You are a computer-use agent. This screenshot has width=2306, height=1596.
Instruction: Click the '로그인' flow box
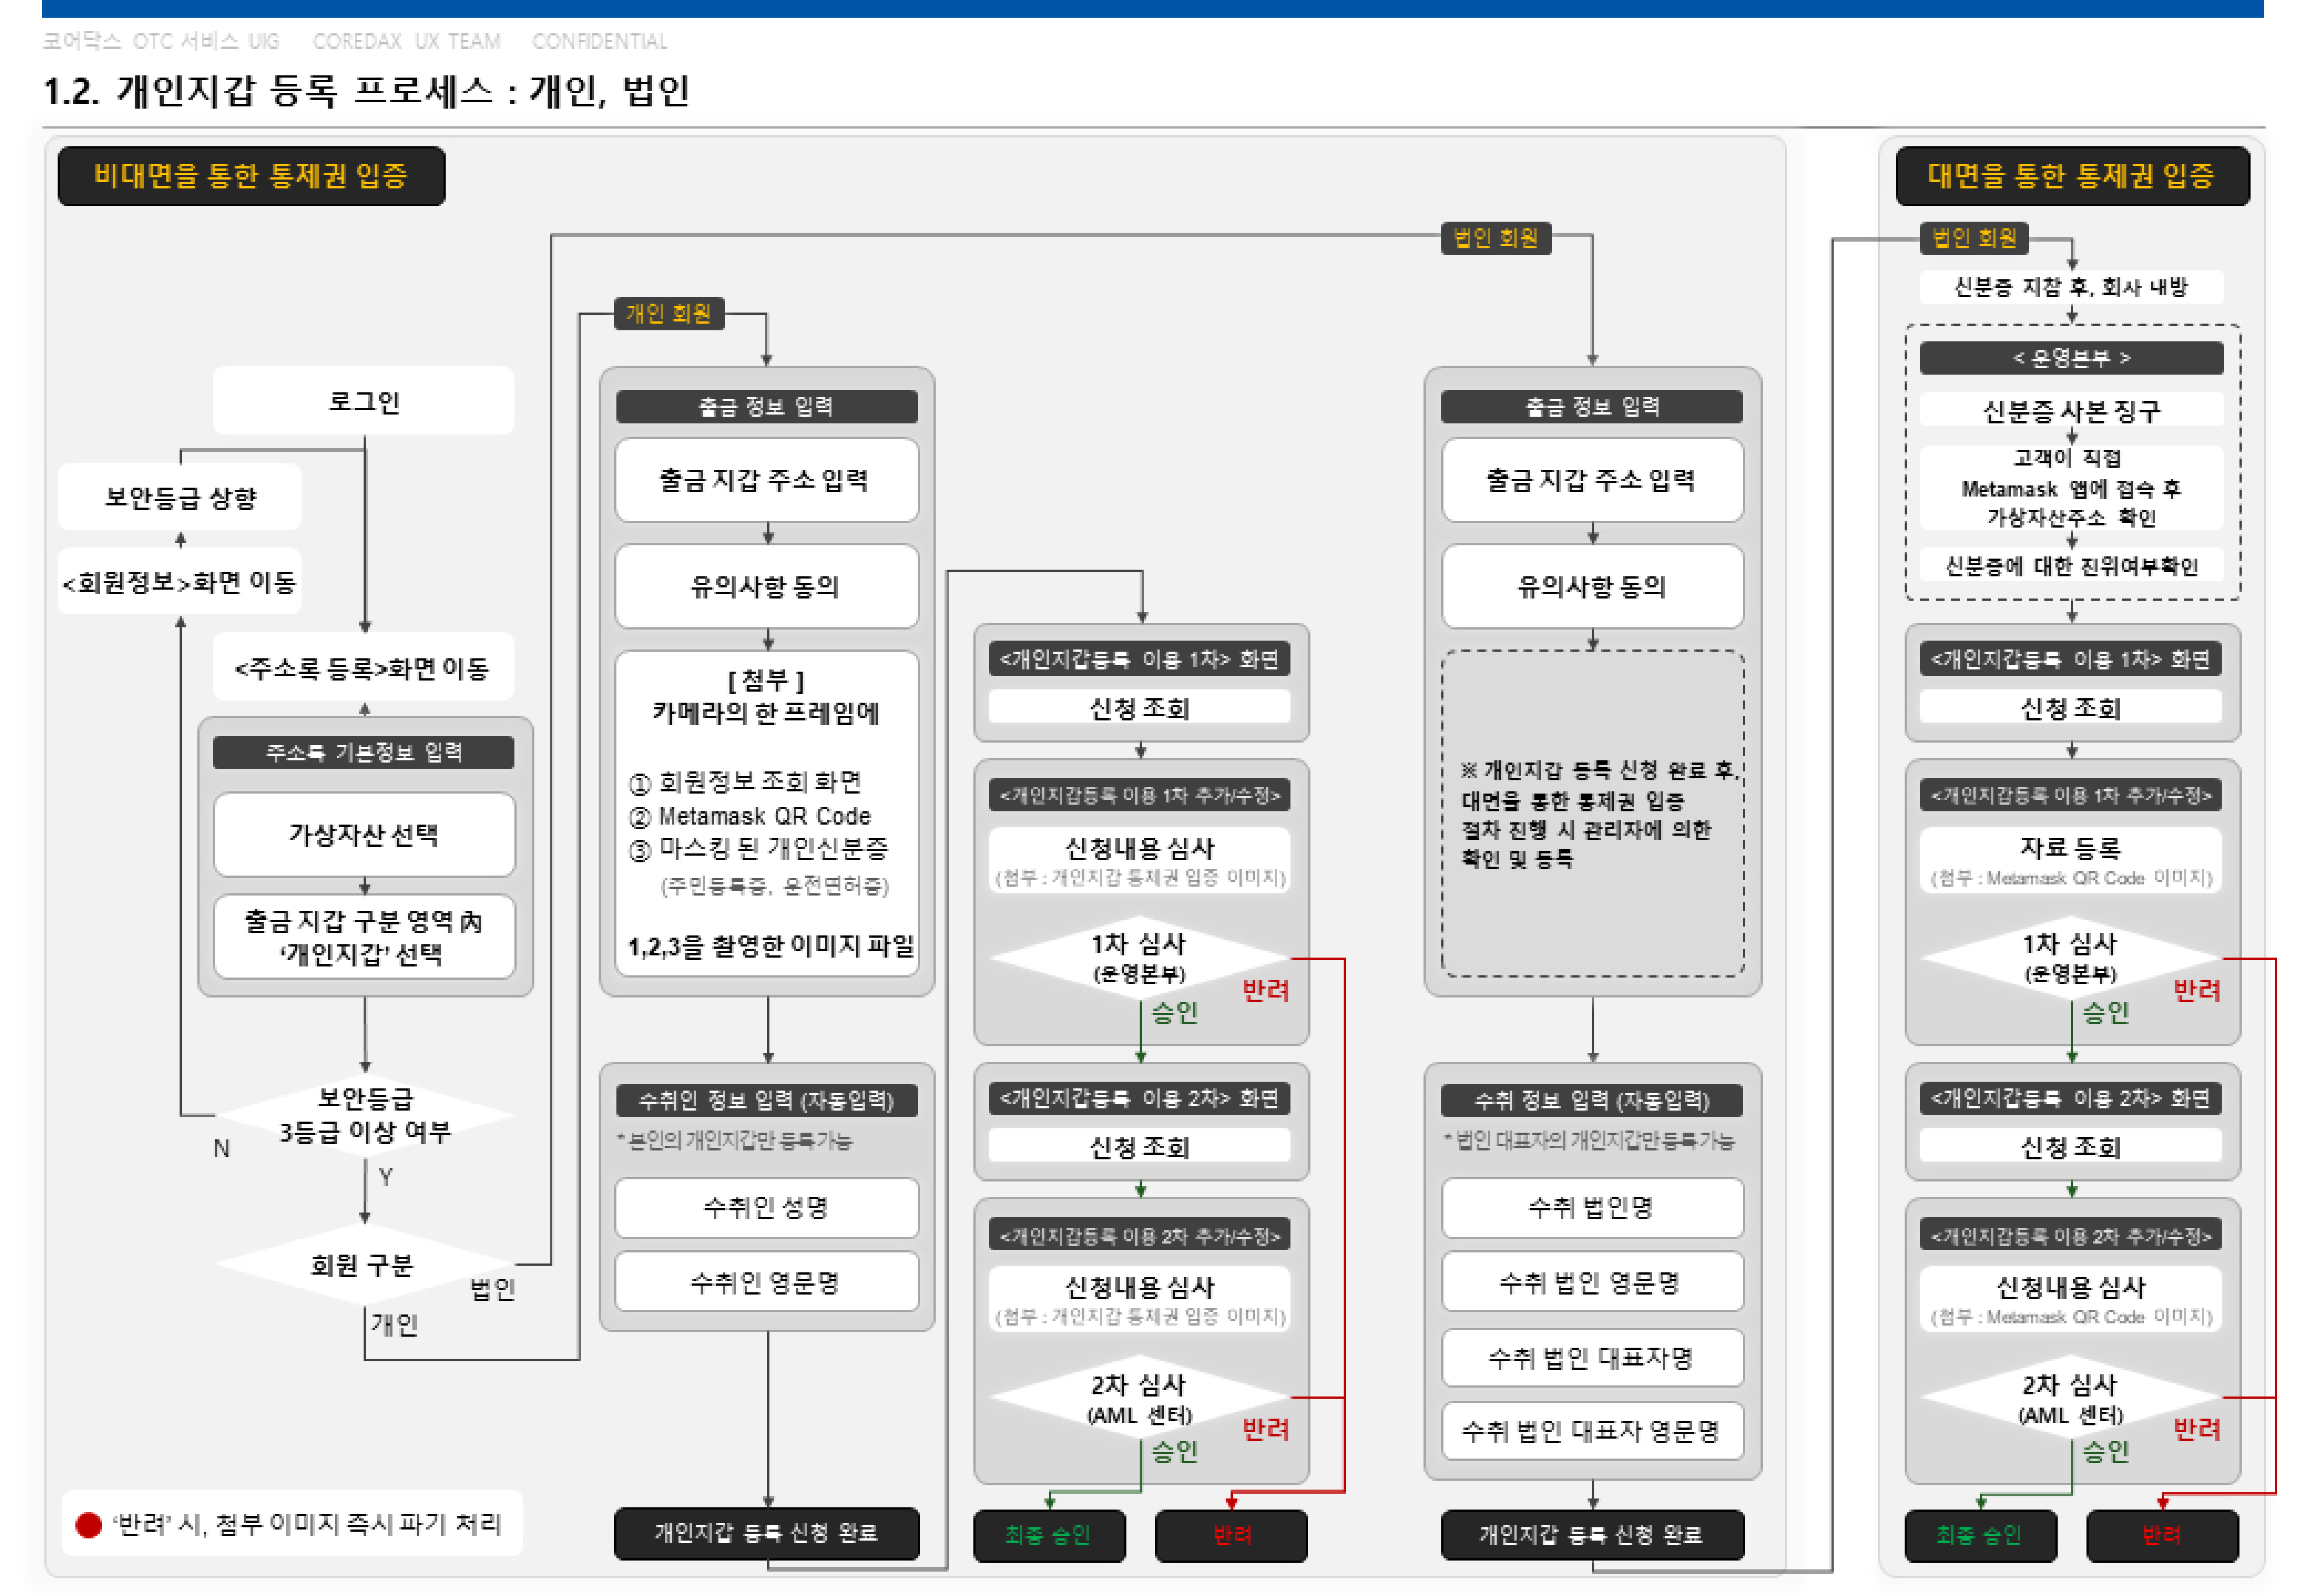click(364, 401)
